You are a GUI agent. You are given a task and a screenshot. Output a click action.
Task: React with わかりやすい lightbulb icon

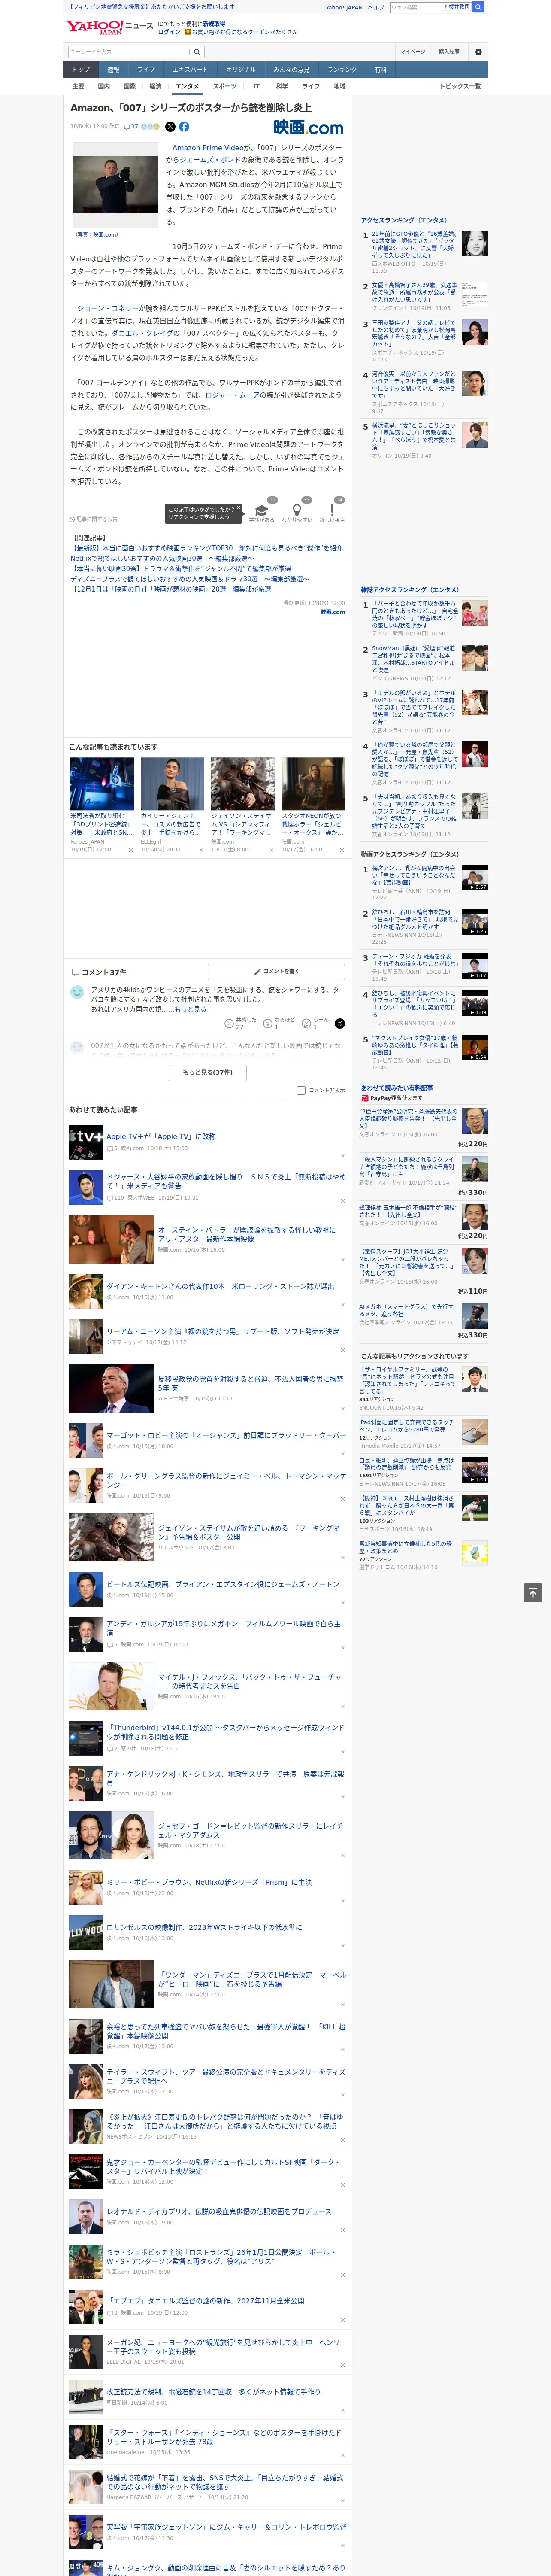[x=297, y=511]
